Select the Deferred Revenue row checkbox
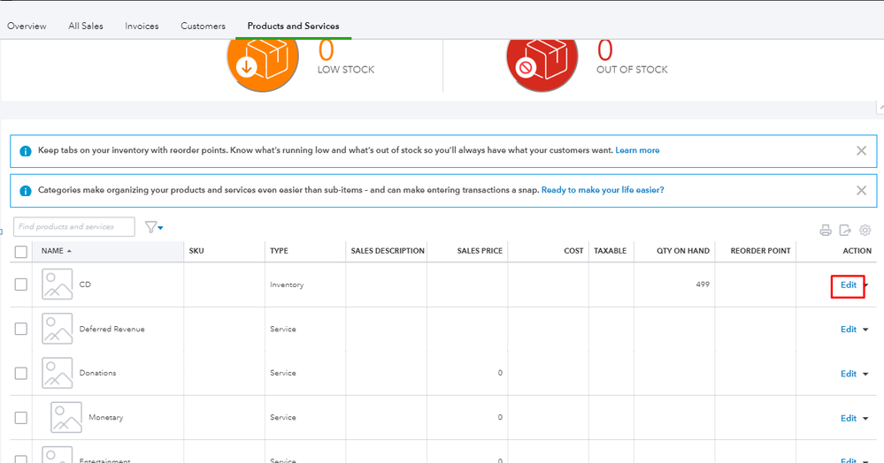Image resolution: width=884 pixels, height=463 pixels. [x=21, y=329]
